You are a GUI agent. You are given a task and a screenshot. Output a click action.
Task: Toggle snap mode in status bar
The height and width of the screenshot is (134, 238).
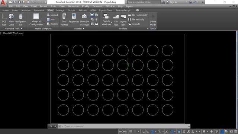(135, 131)
